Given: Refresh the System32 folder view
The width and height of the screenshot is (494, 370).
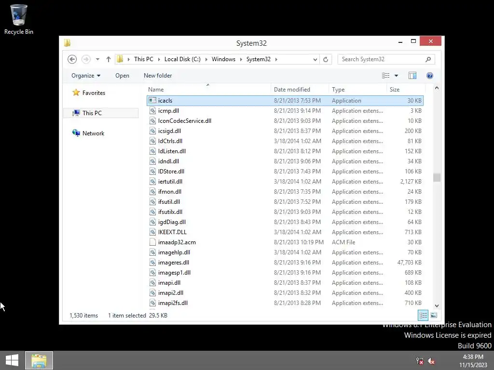Looking at the screenshot, I should coord(326,59).
